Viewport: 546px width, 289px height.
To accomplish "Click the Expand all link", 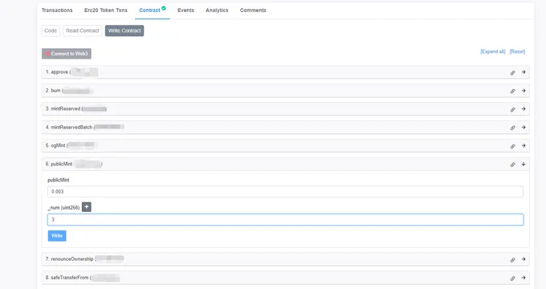I will [493, 51].
